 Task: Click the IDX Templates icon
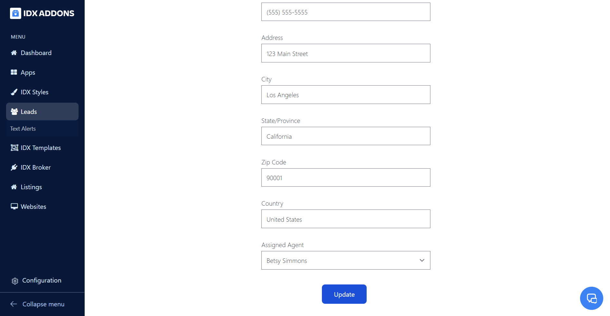click(x=14, y=148)
